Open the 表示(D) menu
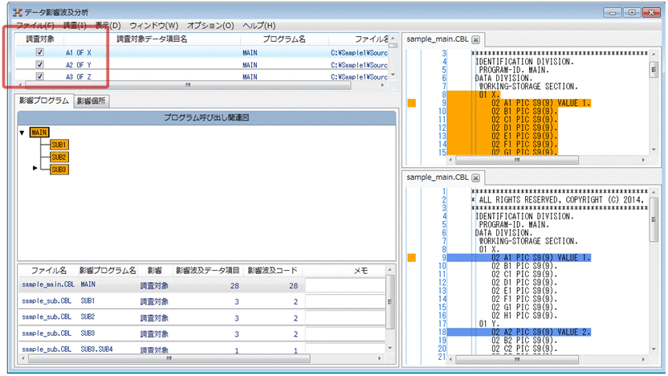This screenshot has height=376, width=668. pos(108,26)
